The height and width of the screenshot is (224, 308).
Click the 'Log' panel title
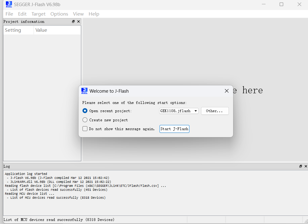pos(6,166)
